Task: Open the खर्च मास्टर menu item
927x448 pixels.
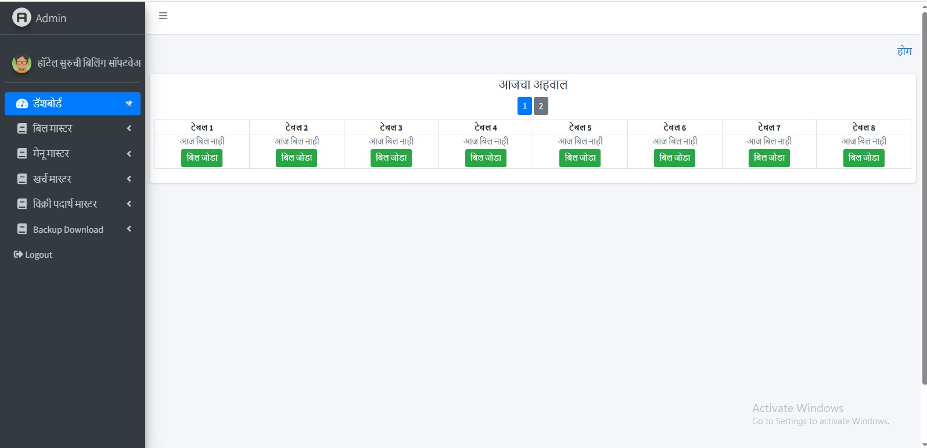Action: tap(73, 179)
